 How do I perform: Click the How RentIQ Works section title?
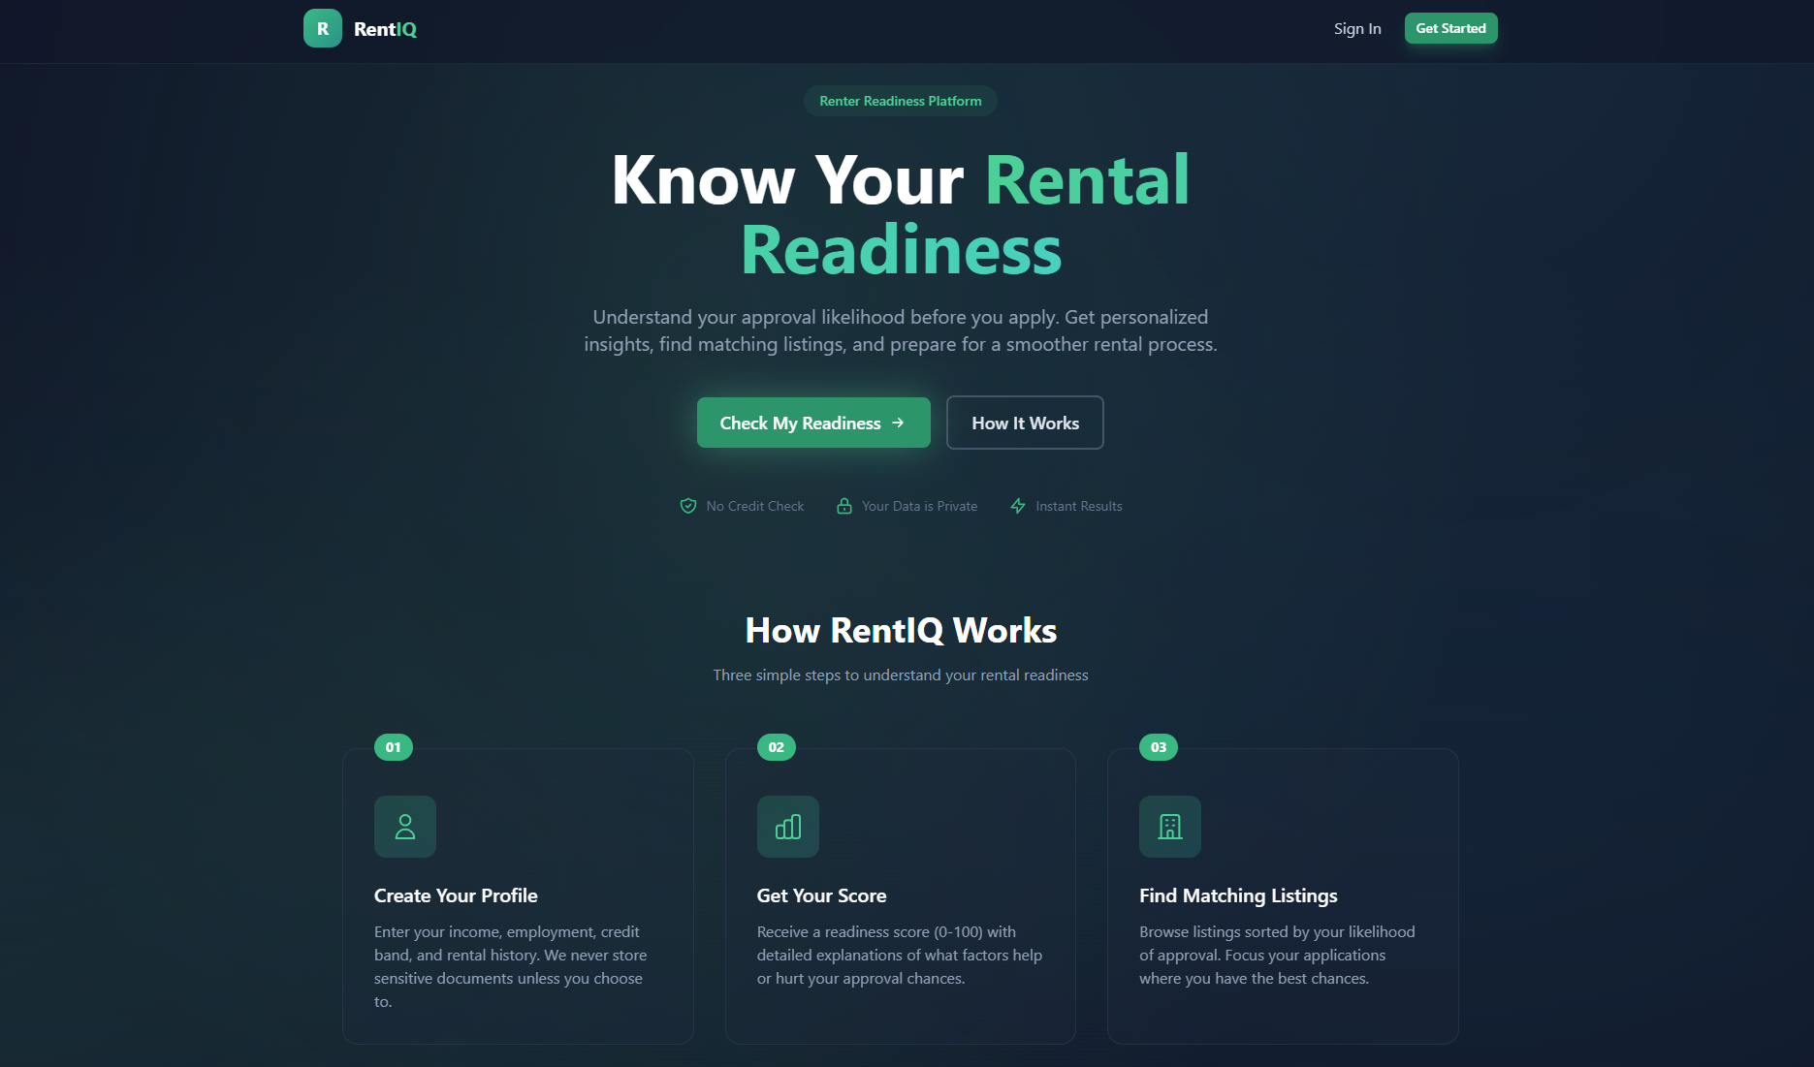(x=901, y=631)
